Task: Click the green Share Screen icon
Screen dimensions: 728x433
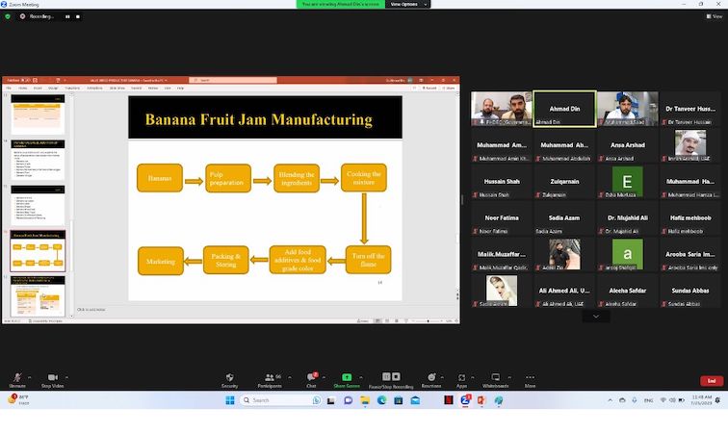Action: [347, 379]
